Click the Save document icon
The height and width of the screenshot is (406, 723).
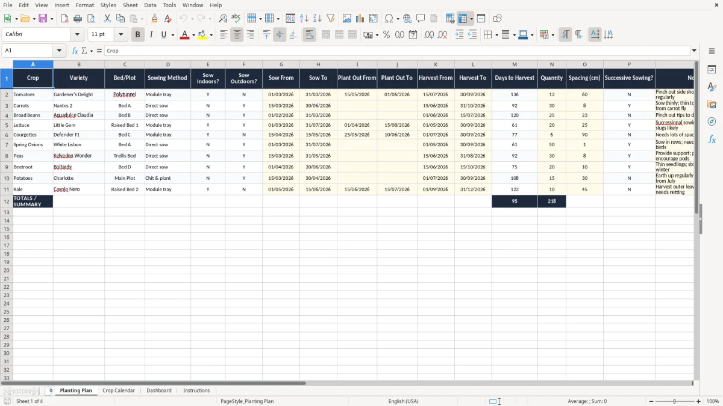tap(43, 19)
